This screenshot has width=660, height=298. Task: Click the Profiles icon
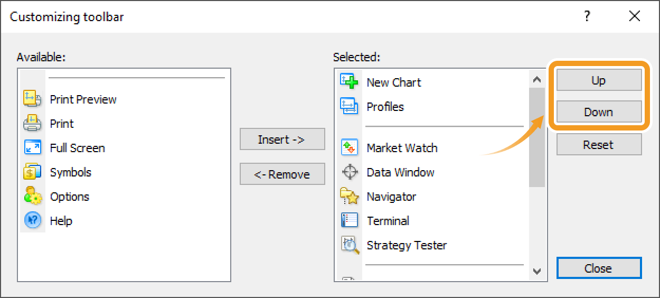350,106
